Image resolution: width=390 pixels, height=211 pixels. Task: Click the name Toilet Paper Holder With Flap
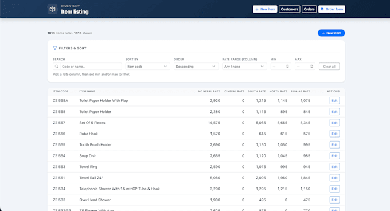pos(104,101)
